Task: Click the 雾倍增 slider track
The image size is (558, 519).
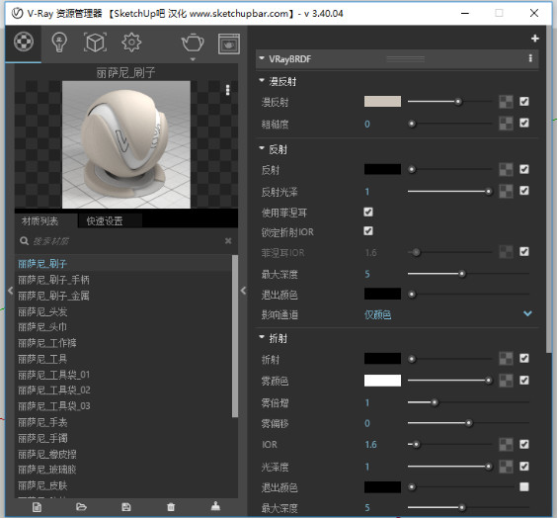Action: (468, 402)
